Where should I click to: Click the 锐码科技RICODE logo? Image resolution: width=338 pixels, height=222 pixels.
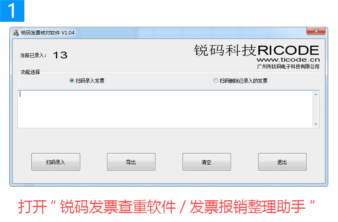point(256,50)
